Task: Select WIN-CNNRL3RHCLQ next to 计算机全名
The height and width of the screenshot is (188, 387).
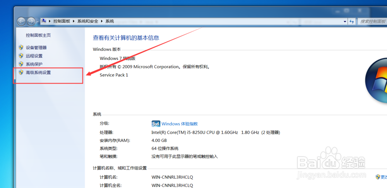Action: click(172, 185)
